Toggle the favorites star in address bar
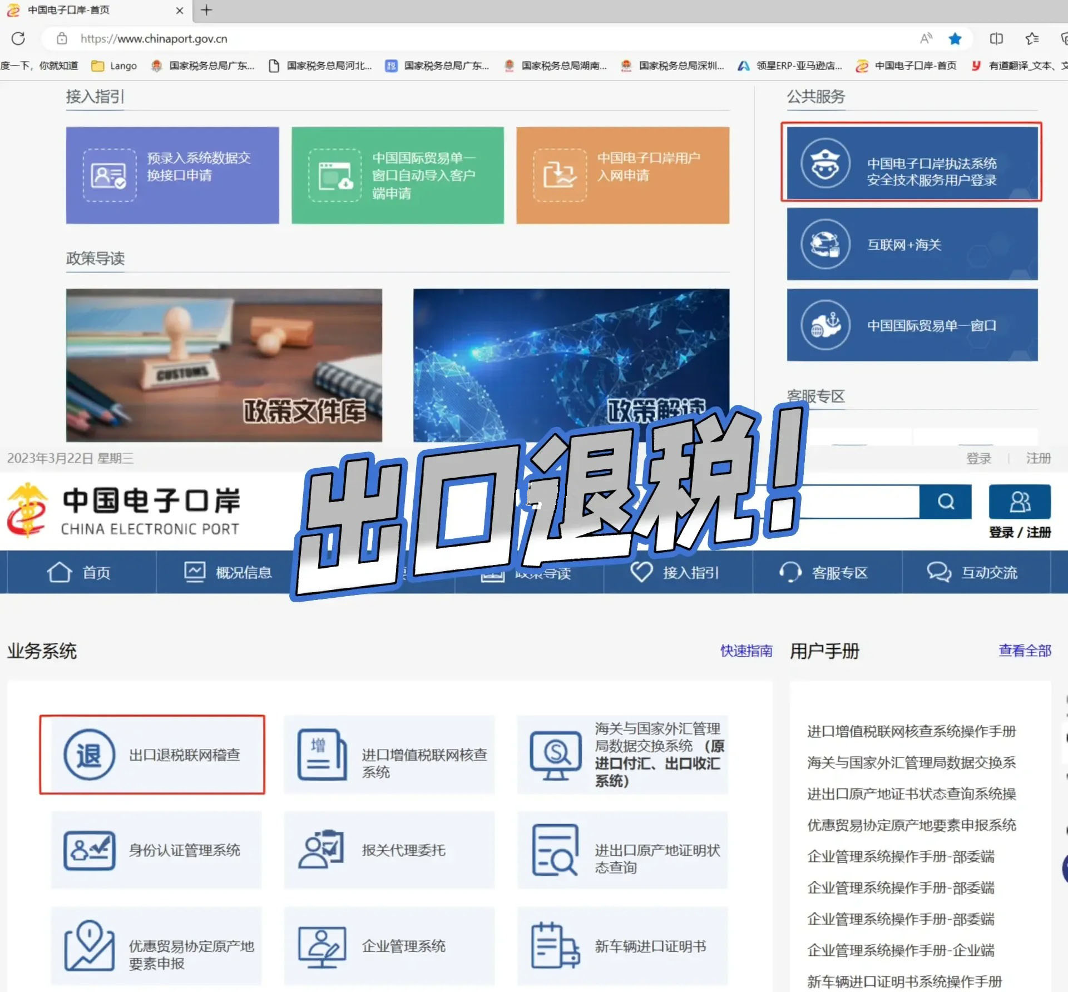This screenshot has height=992, width=1068. pyautogui.click(x=955, y=38)
